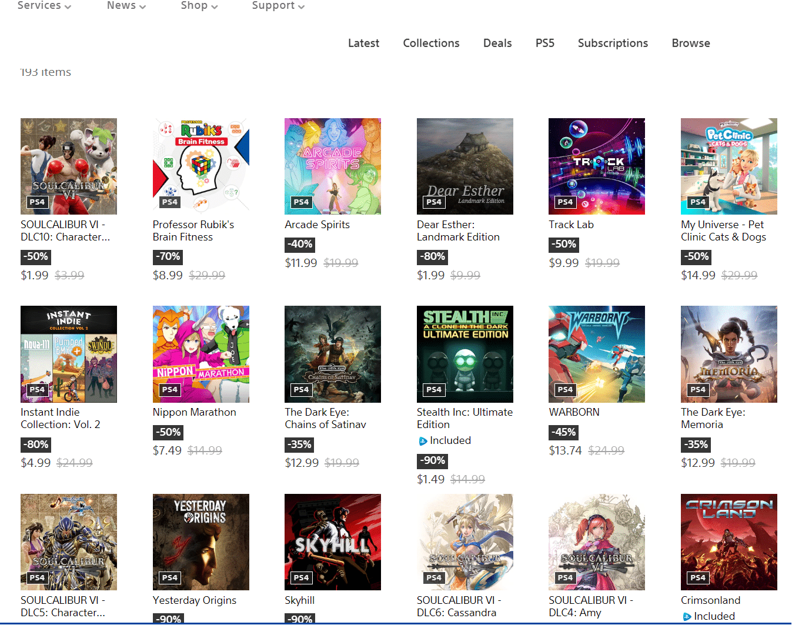Image resolution: width=792 pixels, height=625 pixels.
Task: Click the Browse tab
Action: [691, 43]
